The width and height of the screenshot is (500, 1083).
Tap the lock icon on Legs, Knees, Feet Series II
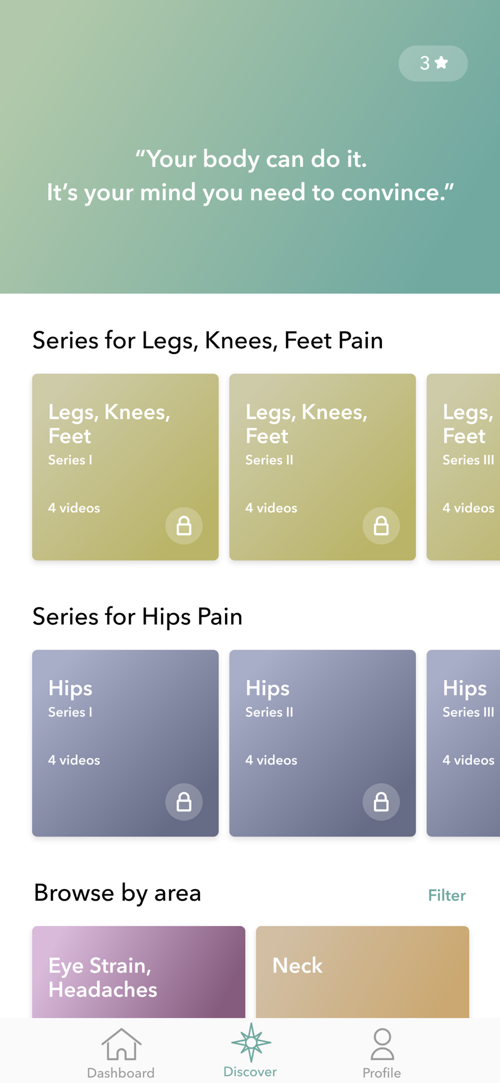381,526
